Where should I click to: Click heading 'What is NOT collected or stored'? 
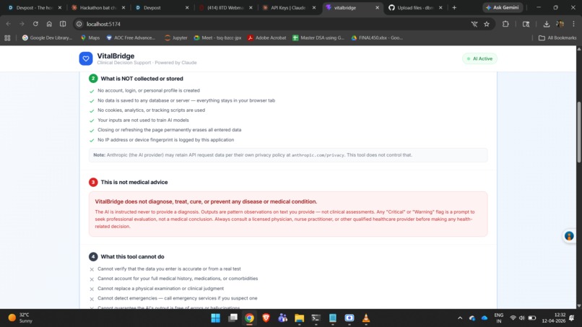[142, 79]
